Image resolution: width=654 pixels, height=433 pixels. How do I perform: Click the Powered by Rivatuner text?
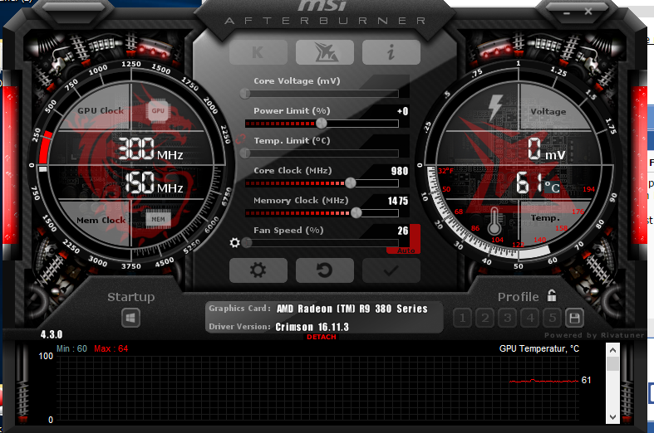(x=594, y=335)
